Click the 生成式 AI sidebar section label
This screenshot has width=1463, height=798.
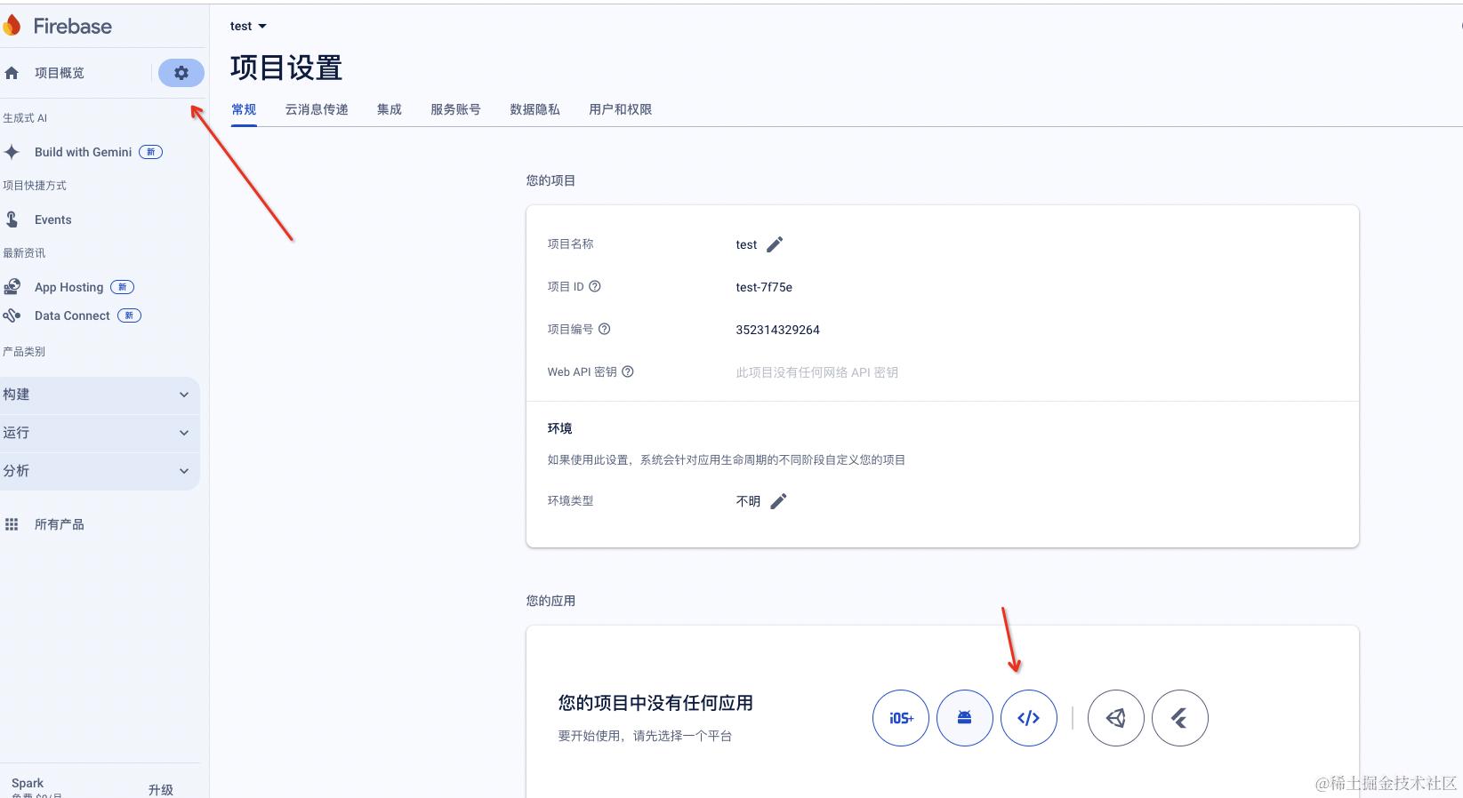[25, 118]
